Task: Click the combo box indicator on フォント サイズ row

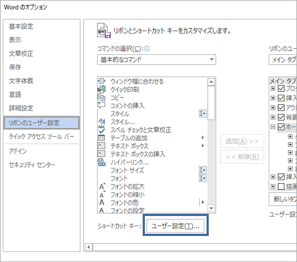Action: (203, 170)
